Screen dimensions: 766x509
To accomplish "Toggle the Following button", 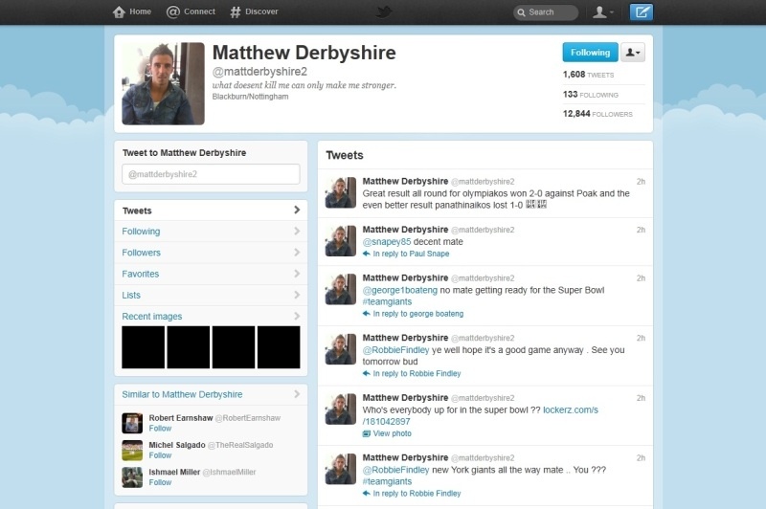I will [x=590, y=53].
